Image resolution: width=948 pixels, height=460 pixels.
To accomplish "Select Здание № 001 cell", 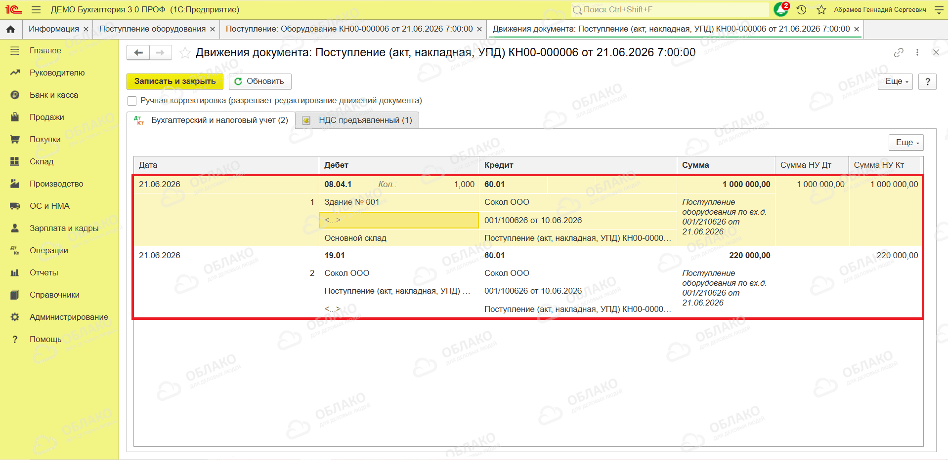I will 399,202.
